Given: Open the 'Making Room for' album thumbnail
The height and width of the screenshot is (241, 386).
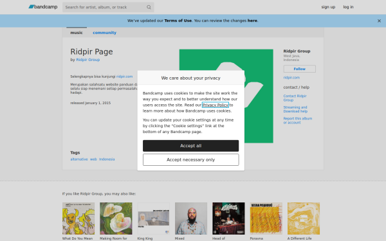Looking at the screenshot, I should pos(116,219).
